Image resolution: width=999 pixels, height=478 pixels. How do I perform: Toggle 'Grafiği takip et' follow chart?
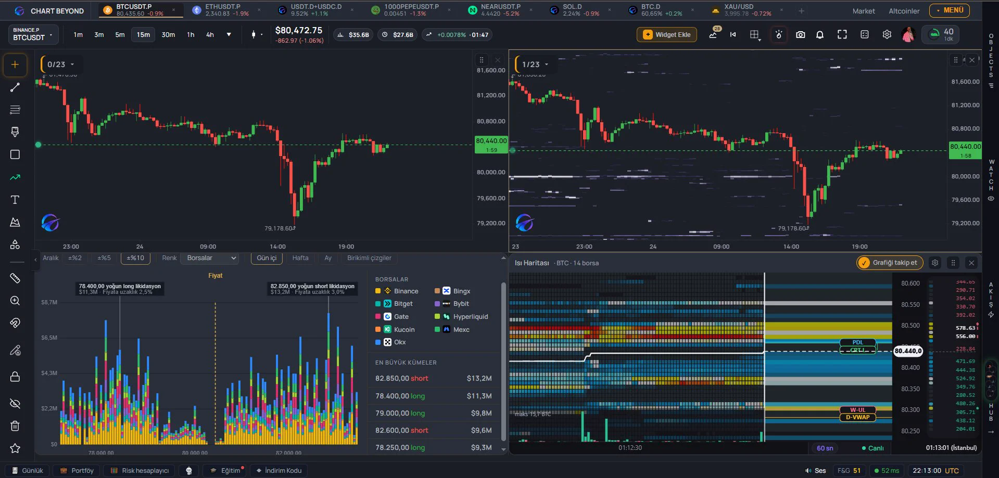(x=890, y=263)
